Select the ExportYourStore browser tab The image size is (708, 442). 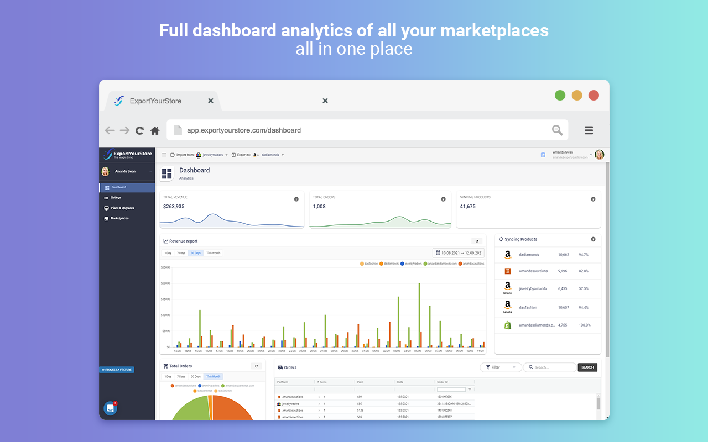[163, 101]
